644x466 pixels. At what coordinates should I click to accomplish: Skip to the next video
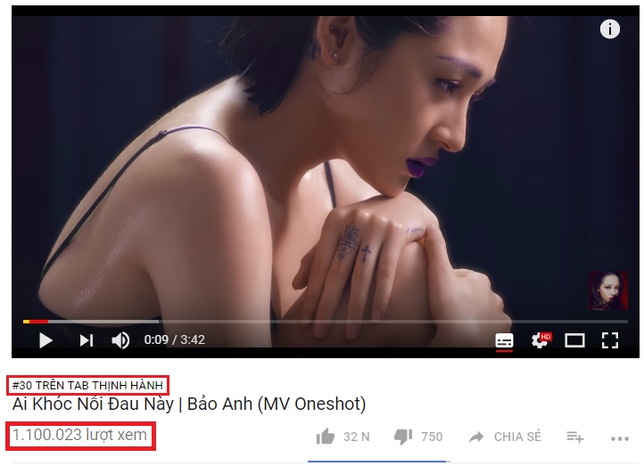87,340
